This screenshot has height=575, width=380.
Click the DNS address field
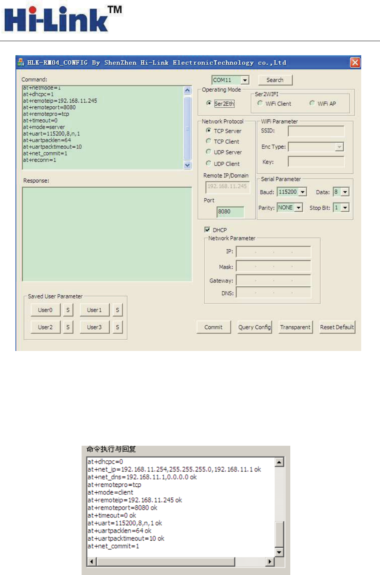tap(273, 293)
